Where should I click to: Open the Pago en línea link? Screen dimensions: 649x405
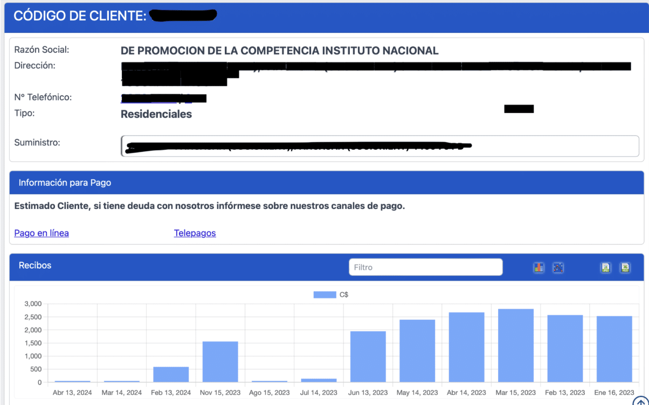(x=42, y=233)
